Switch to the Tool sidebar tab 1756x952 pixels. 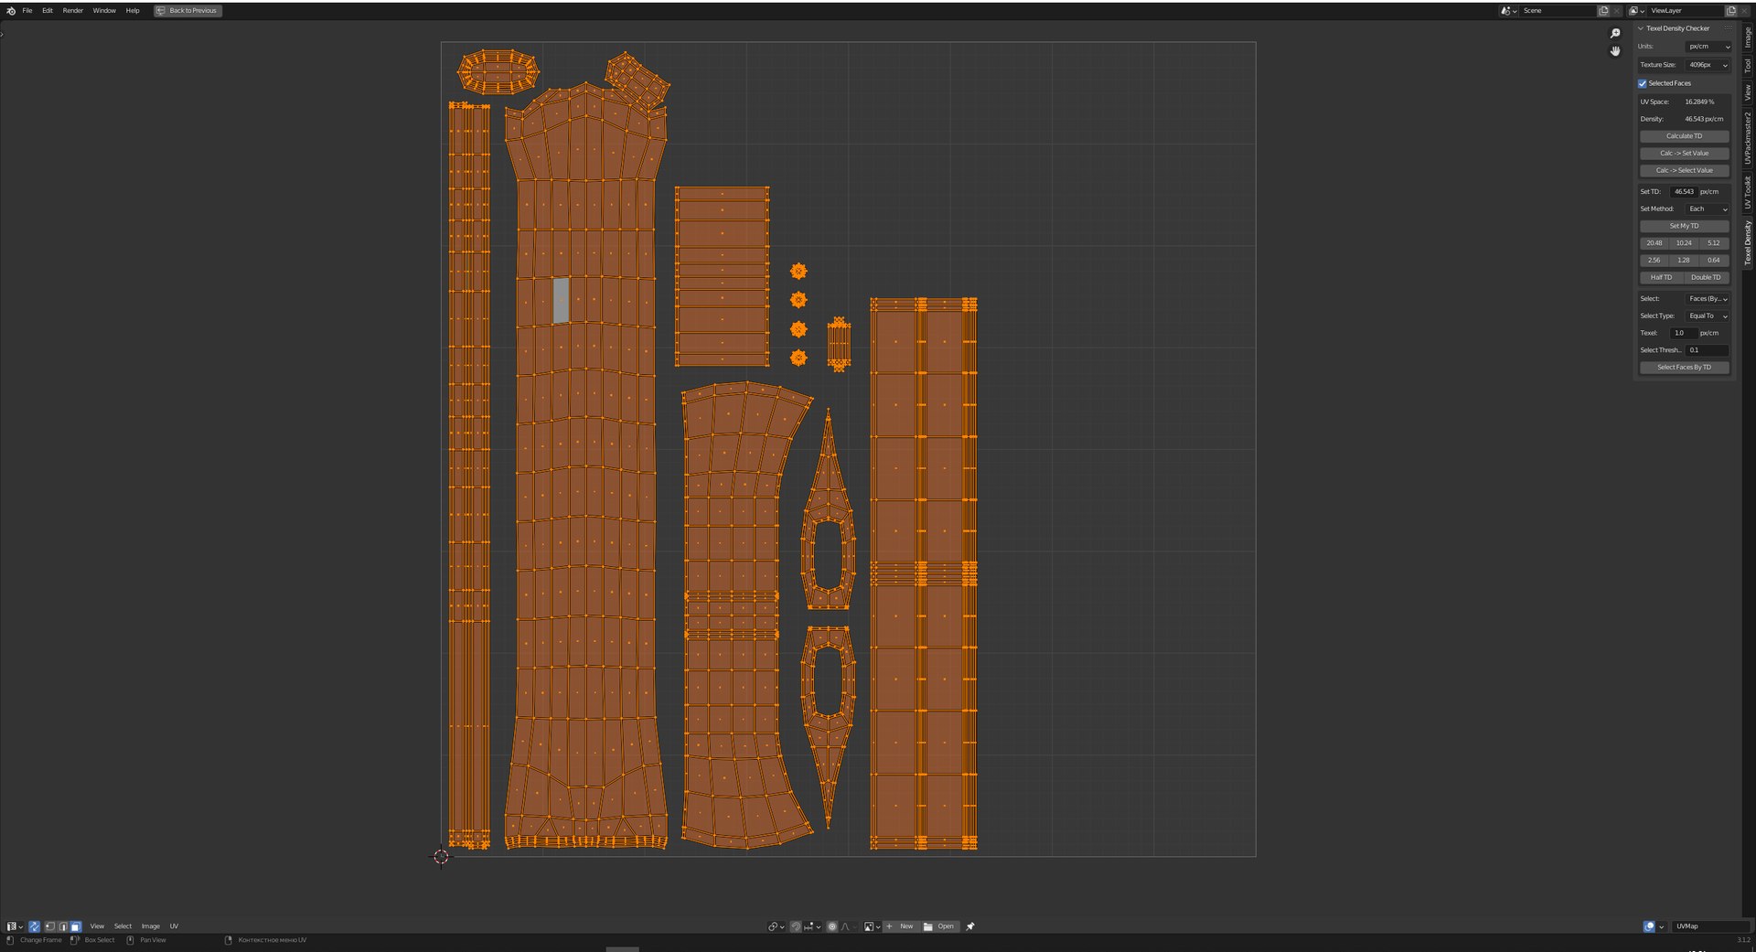coord(1748,66)
